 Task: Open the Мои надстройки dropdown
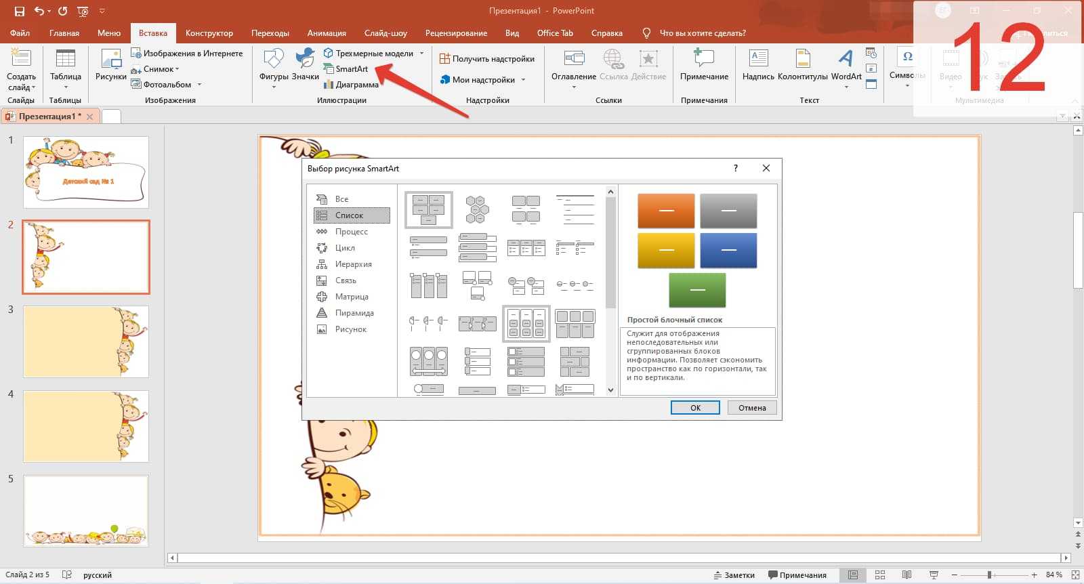tap(523, 80)
